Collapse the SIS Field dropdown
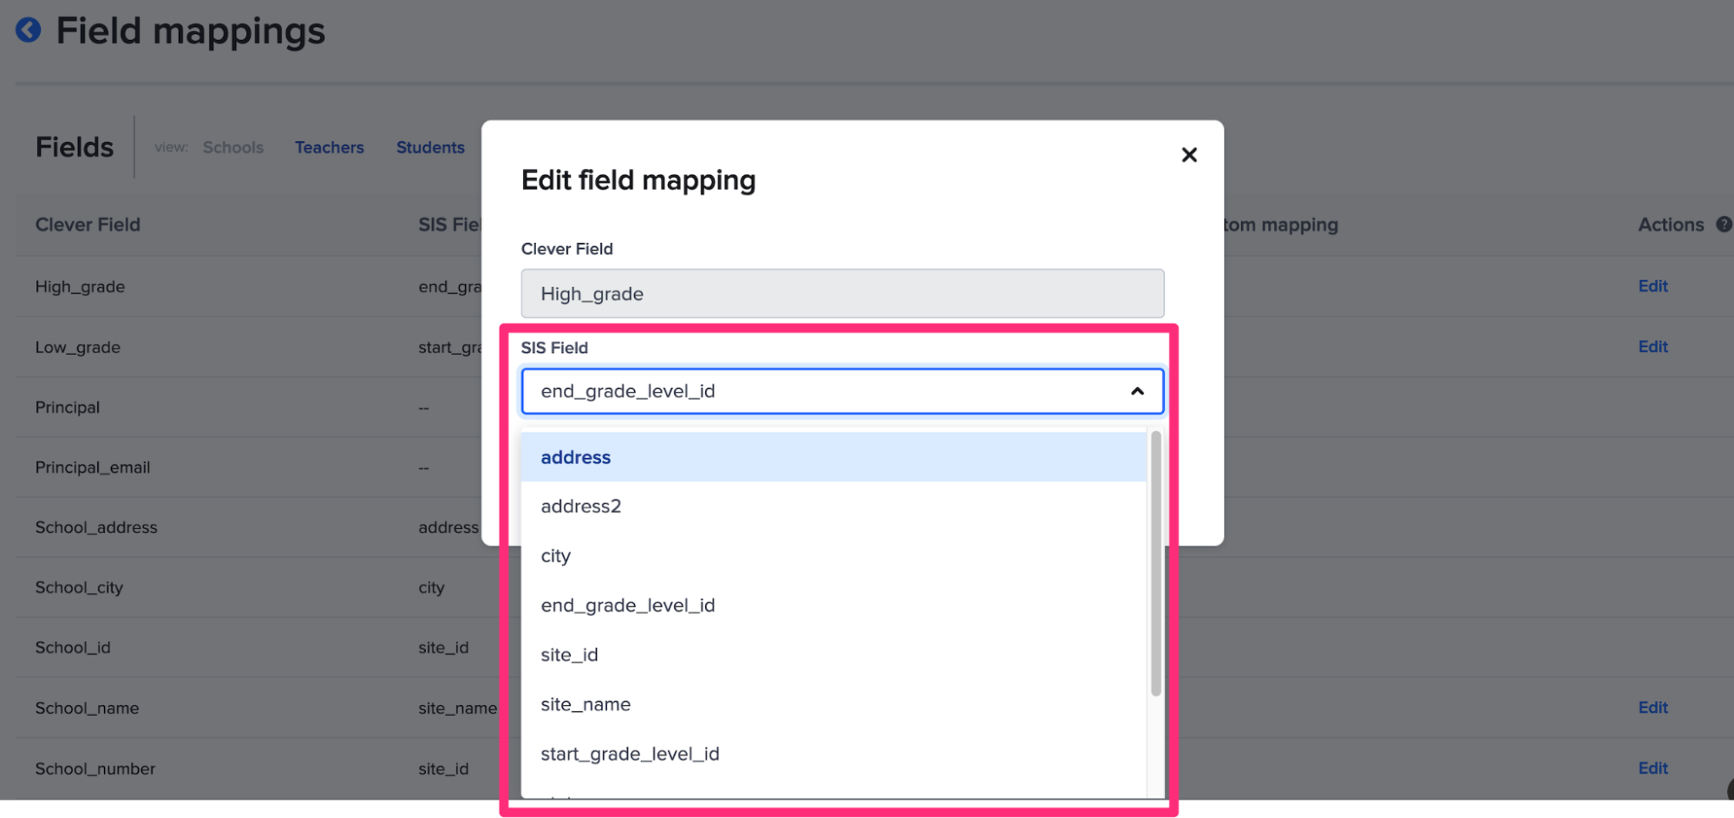The width and height of the screenshot is (1734, 818). coord(1137,391)
